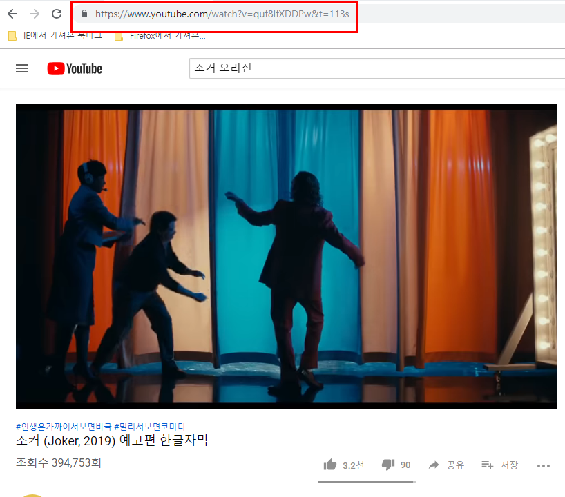
Task: Open hashtag #인생은가까이서보면비극
Action: [x=64, y=427]
